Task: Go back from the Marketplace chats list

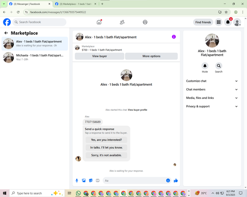Action: click(6, 33)
